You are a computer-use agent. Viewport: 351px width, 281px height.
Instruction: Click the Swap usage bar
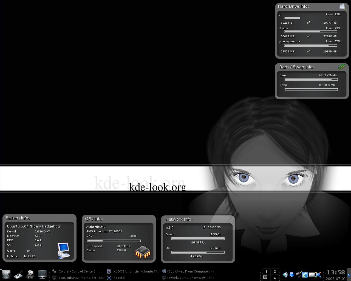click(x=311, y=89)
